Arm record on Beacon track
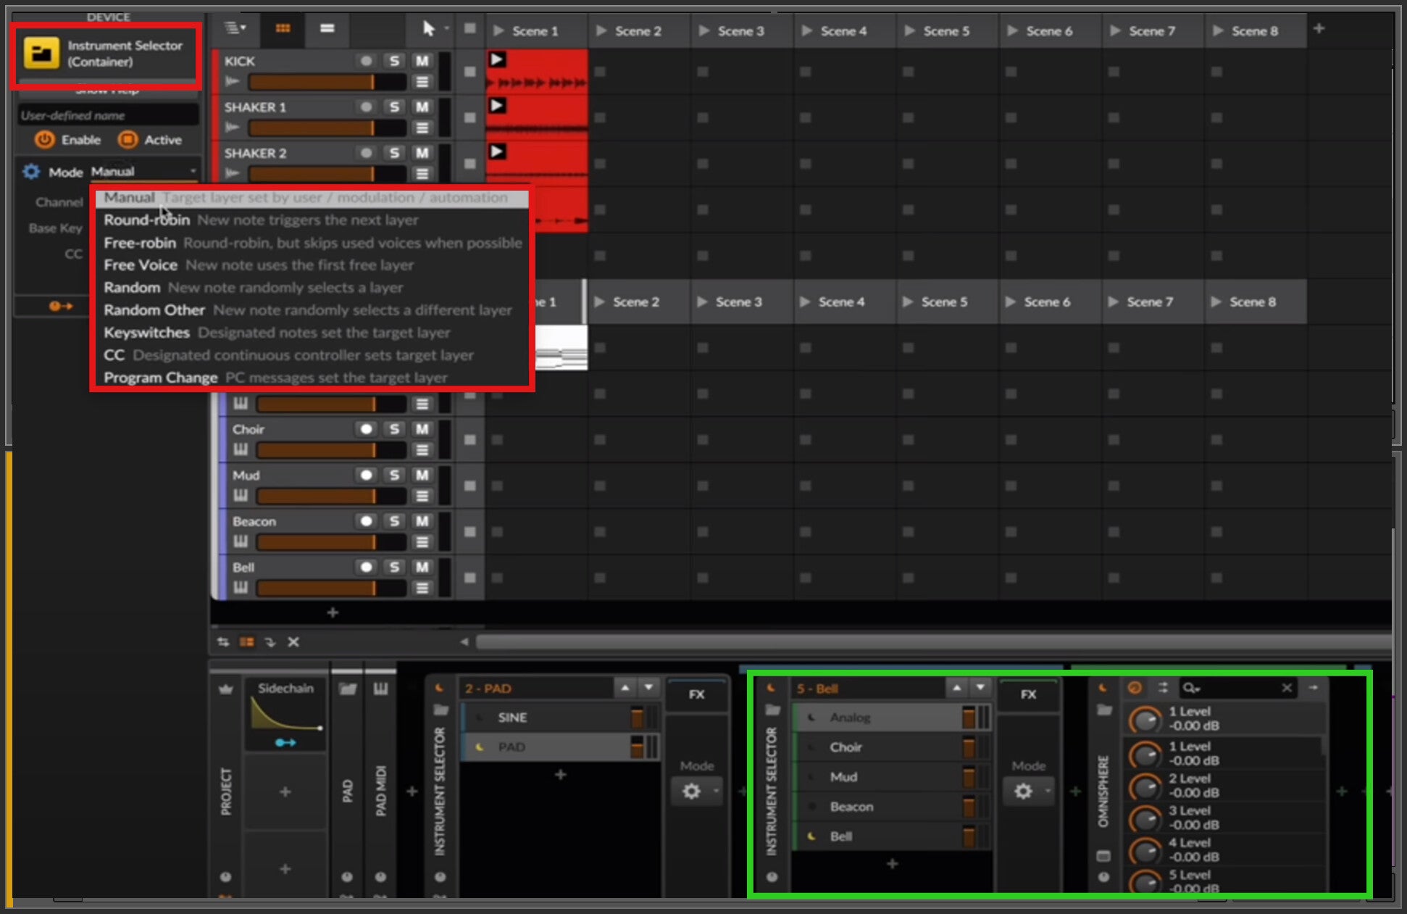 (366, 521)
